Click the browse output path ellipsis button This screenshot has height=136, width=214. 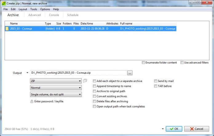click(130, 73)
